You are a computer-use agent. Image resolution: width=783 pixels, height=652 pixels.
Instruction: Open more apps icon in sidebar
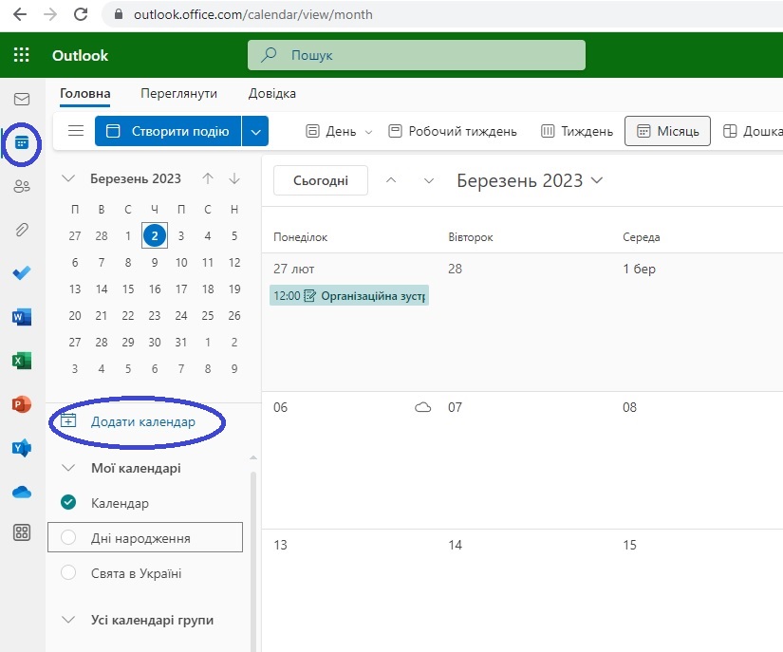coord(22,532)
